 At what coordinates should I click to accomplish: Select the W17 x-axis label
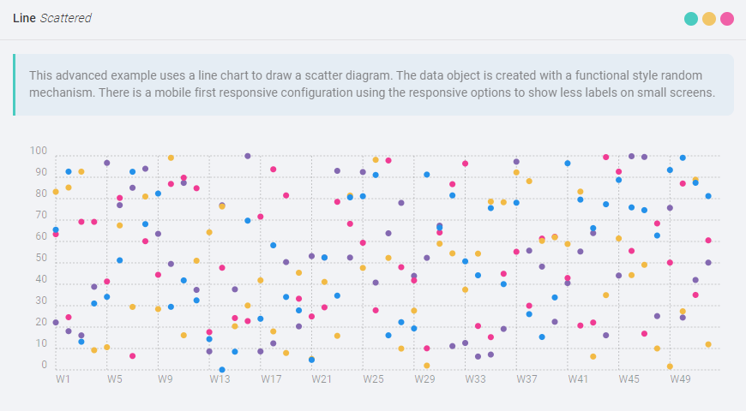pos(271,378)
